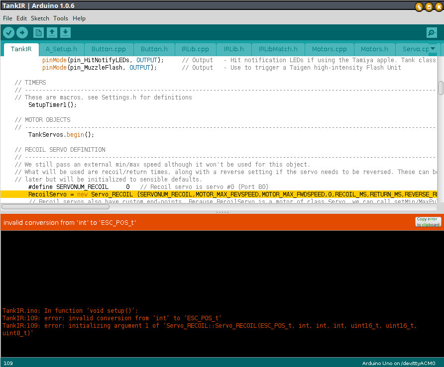This screenshot has height=367, width=444.
Task: Click the pinMode pin_MuzzleFlash line
Action: [x=222, y=68]
